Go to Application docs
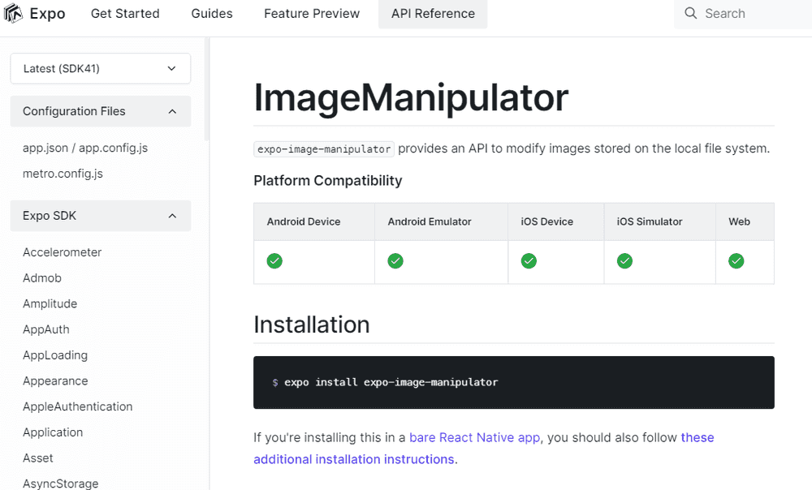812x490 pixels. coord(53,432)
